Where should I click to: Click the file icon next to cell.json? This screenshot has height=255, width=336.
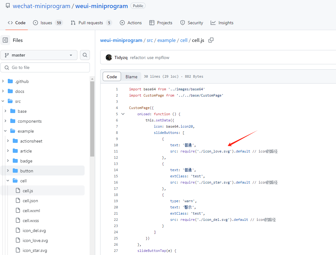(18, 200)
